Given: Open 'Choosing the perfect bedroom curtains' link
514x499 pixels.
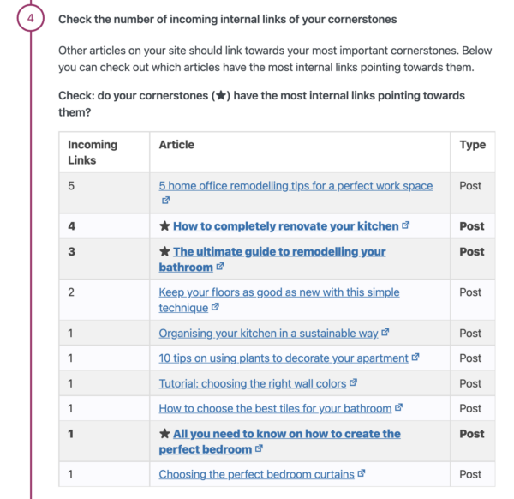Looking at the screenshot, I should tap(256, 474).
